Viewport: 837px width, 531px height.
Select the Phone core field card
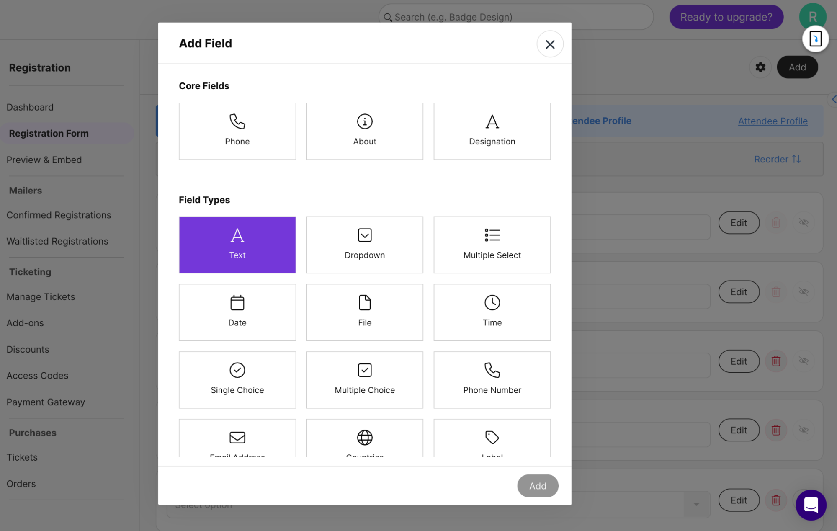[x=237, y=131]
